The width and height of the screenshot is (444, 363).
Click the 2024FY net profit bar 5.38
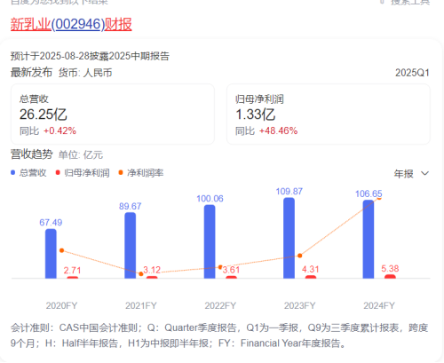click(x=390, y=277)
